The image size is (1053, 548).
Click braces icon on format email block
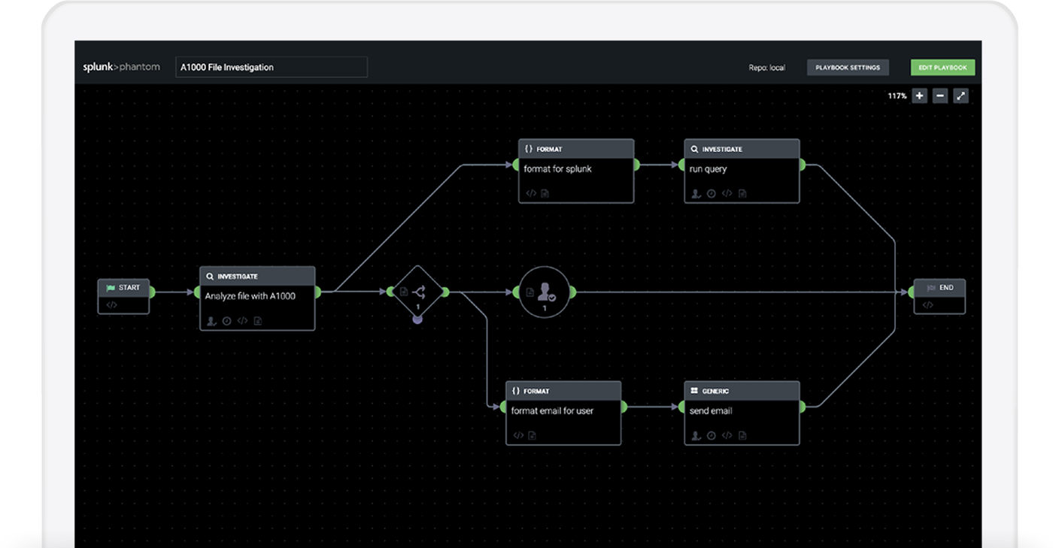[516, 391]
